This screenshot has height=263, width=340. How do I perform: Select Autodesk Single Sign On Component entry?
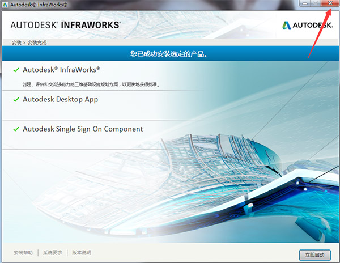(83, 129)
